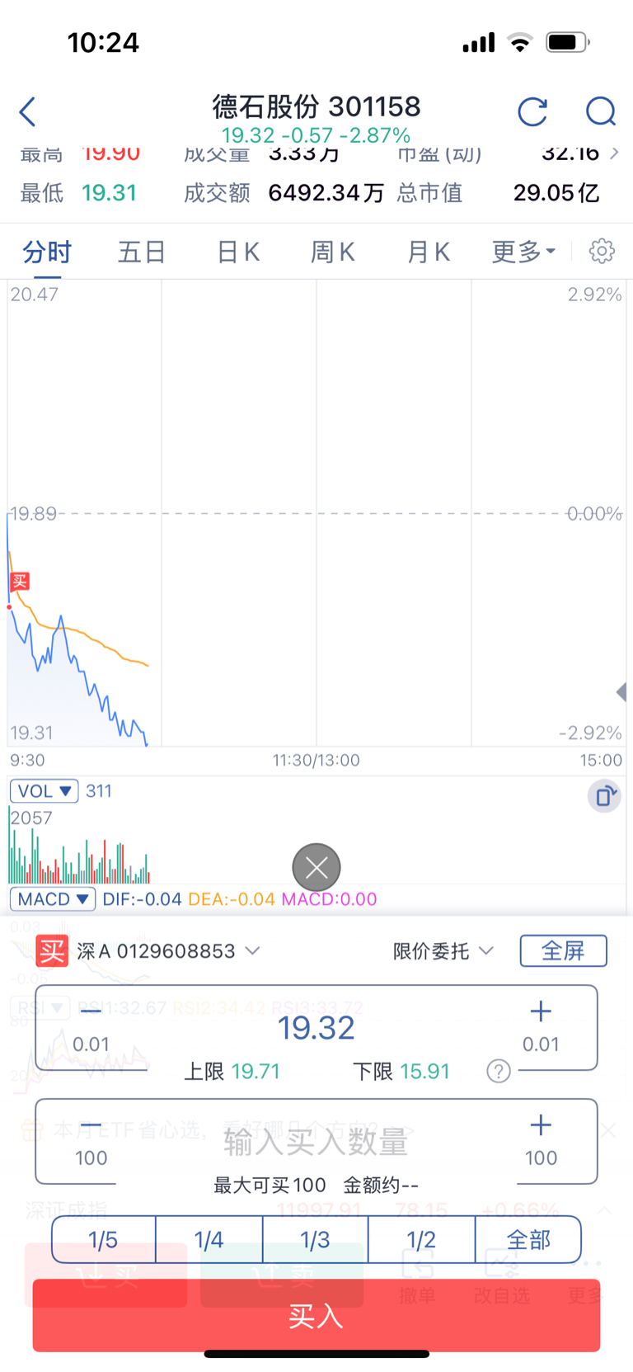Screen dimensions: 633x1372
Task: Increase quantity by 100
Action: point(541,1140)
